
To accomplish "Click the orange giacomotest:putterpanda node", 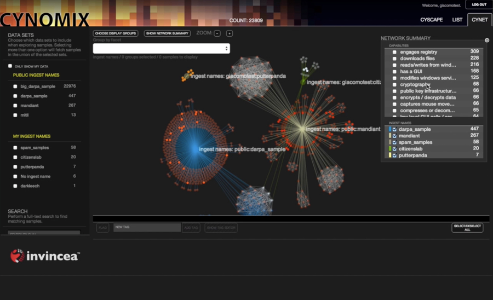I will coord(188,74).
